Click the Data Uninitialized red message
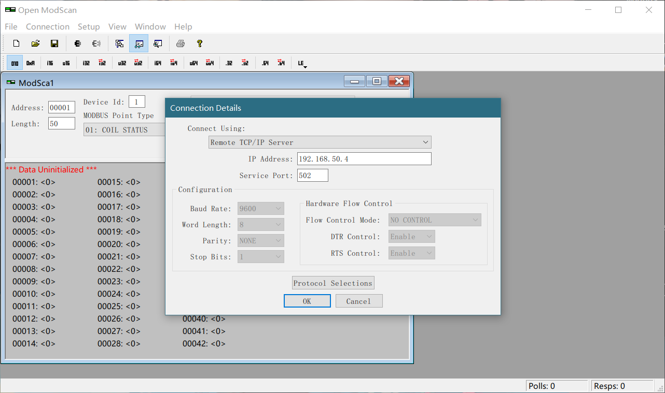Image resolution: width=665 pixels, height=393 pixels. point(51,169)
